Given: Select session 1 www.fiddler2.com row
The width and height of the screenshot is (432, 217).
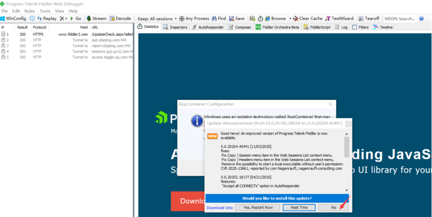Looking at the screenshot, I should coord(67,34).
